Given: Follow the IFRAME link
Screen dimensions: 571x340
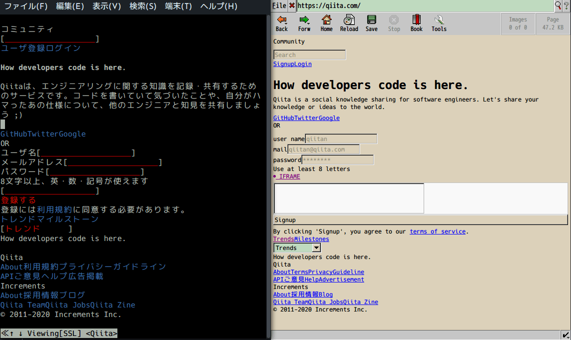Looking at the screenshot, I should (290, 176).
